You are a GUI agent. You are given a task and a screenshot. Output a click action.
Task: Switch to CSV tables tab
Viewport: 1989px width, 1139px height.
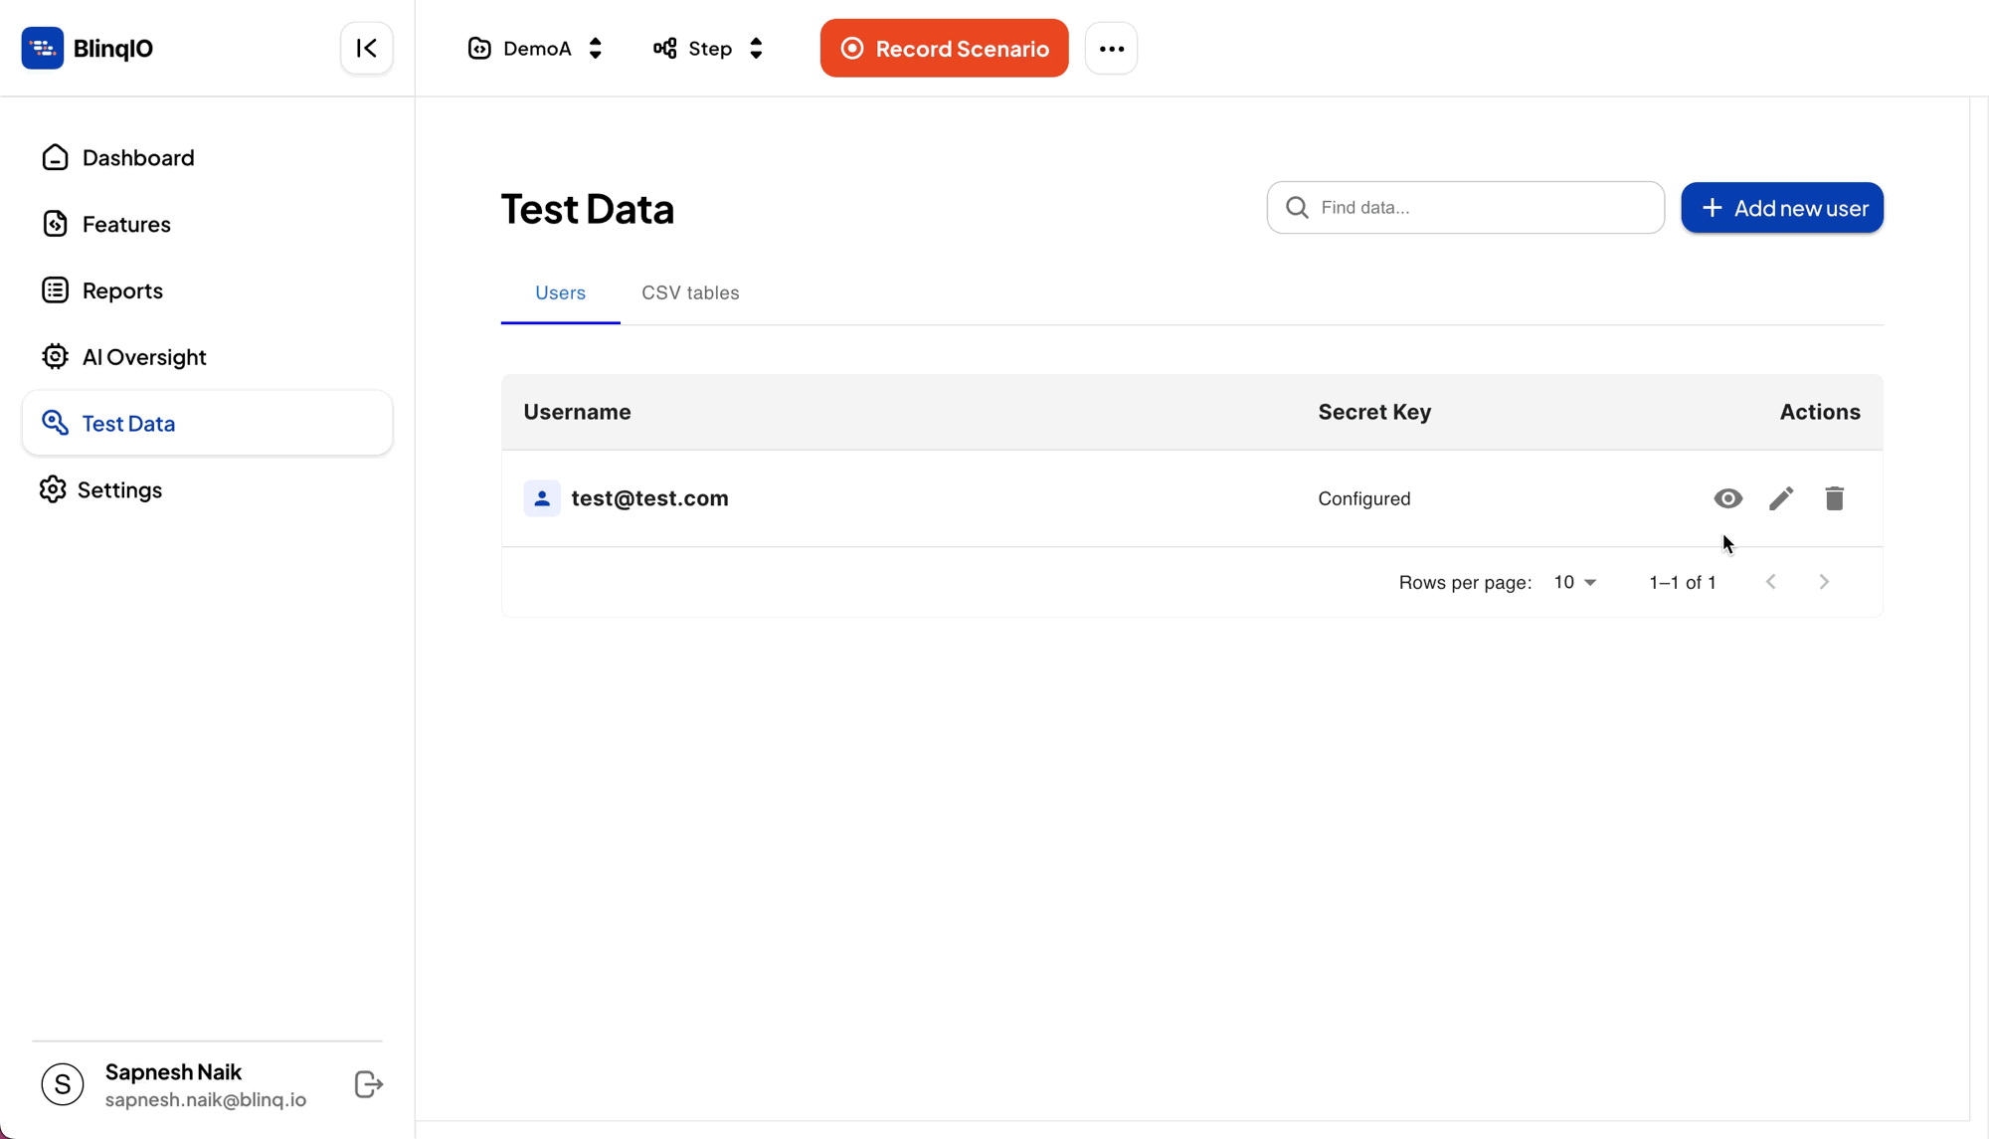[690, 292]
